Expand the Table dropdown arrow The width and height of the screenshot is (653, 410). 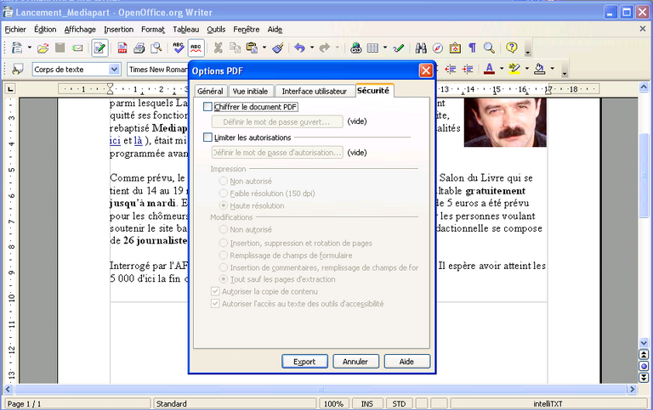[x=385, y=48]
